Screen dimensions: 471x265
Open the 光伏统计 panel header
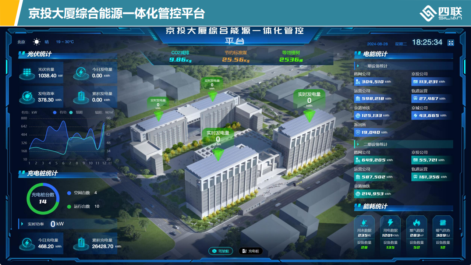point(68,54)
